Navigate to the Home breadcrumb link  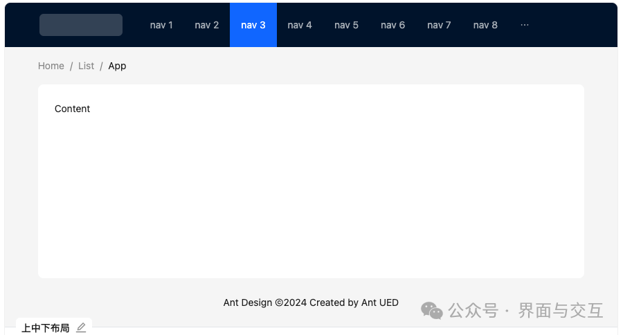tap(51, 66)
